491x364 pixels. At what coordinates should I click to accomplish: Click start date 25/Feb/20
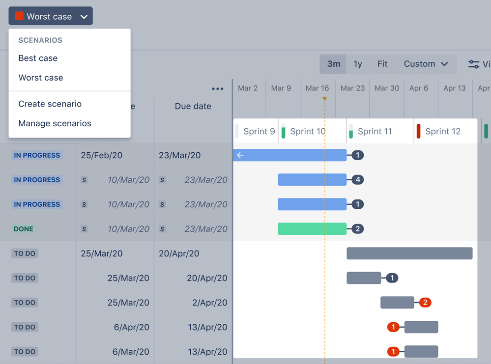[101, 155]
